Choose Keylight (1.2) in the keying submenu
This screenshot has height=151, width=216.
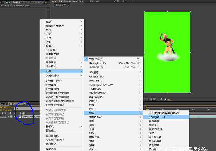pyautogui.click(x=166, y=117)
